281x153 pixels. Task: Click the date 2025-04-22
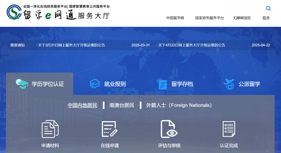(x=261, y=45)
